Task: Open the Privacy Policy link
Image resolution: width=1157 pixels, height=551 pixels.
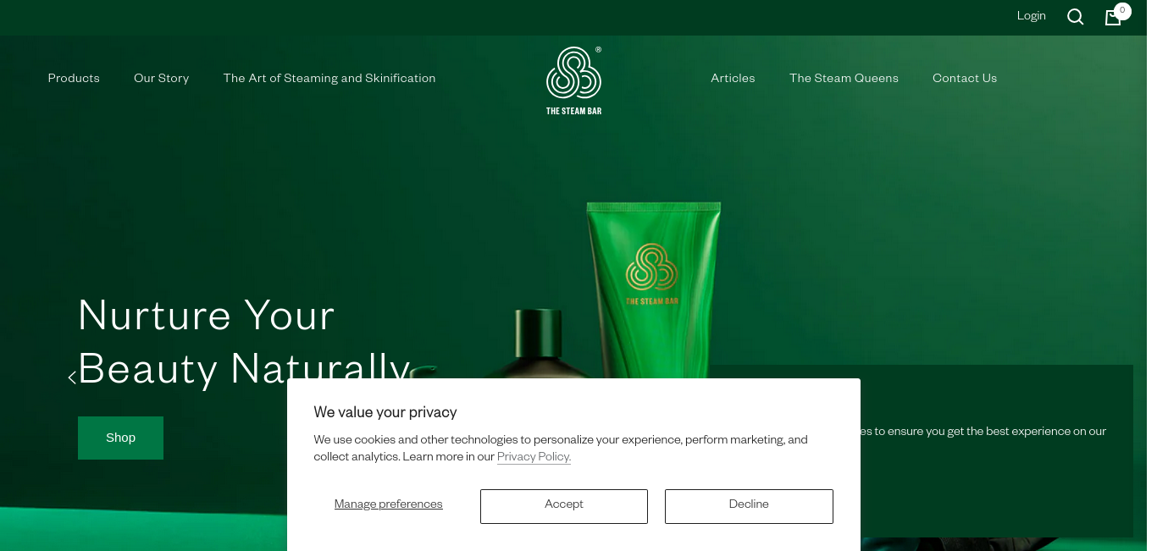Action: click(x=534, y=457)
